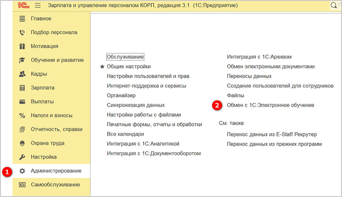
Task: Click the Охрана труда helmet icon
Action: tap(22, 143)
